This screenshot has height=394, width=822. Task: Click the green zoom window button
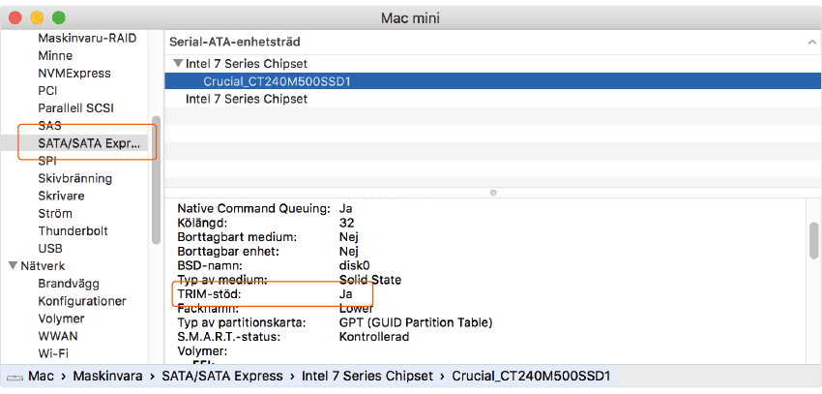coord(58,17)
